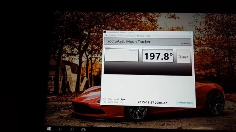Click the application icon in title bar
236x132 pixels.
tap(105, 32)
